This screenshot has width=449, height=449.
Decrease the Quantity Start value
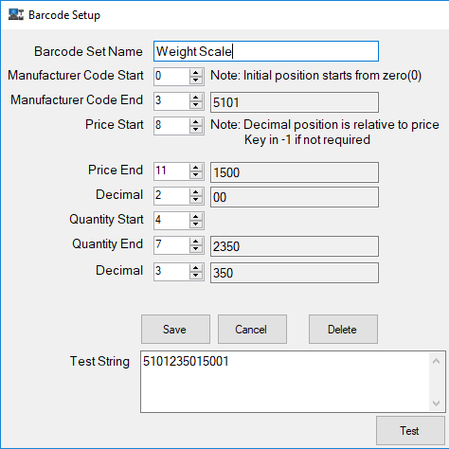(x=196, y=224)
